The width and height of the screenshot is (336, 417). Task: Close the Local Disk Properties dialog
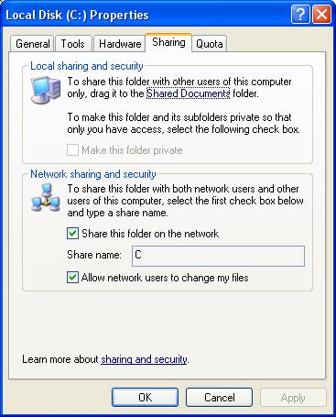point(322,14)
